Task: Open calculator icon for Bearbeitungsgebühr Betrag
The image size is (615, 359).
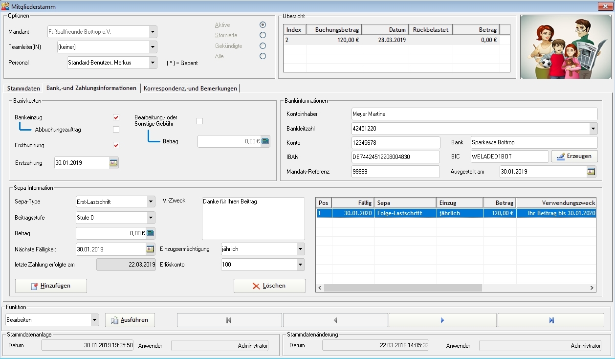Action: point(265,141)
